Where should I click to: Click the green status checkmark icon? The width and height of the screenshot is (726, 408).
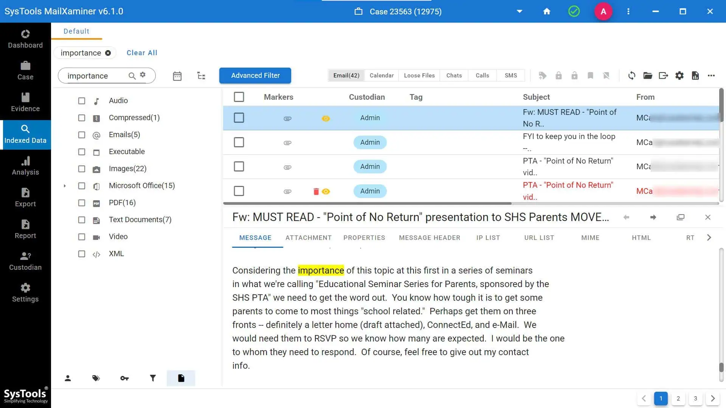574,11
